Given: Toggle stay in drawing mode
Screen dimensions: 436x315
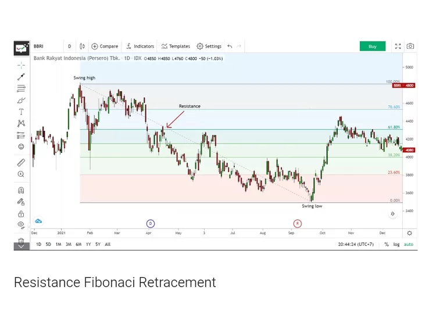Looking at the screenshot, I should pyautogui.click(x=21, y=202).
